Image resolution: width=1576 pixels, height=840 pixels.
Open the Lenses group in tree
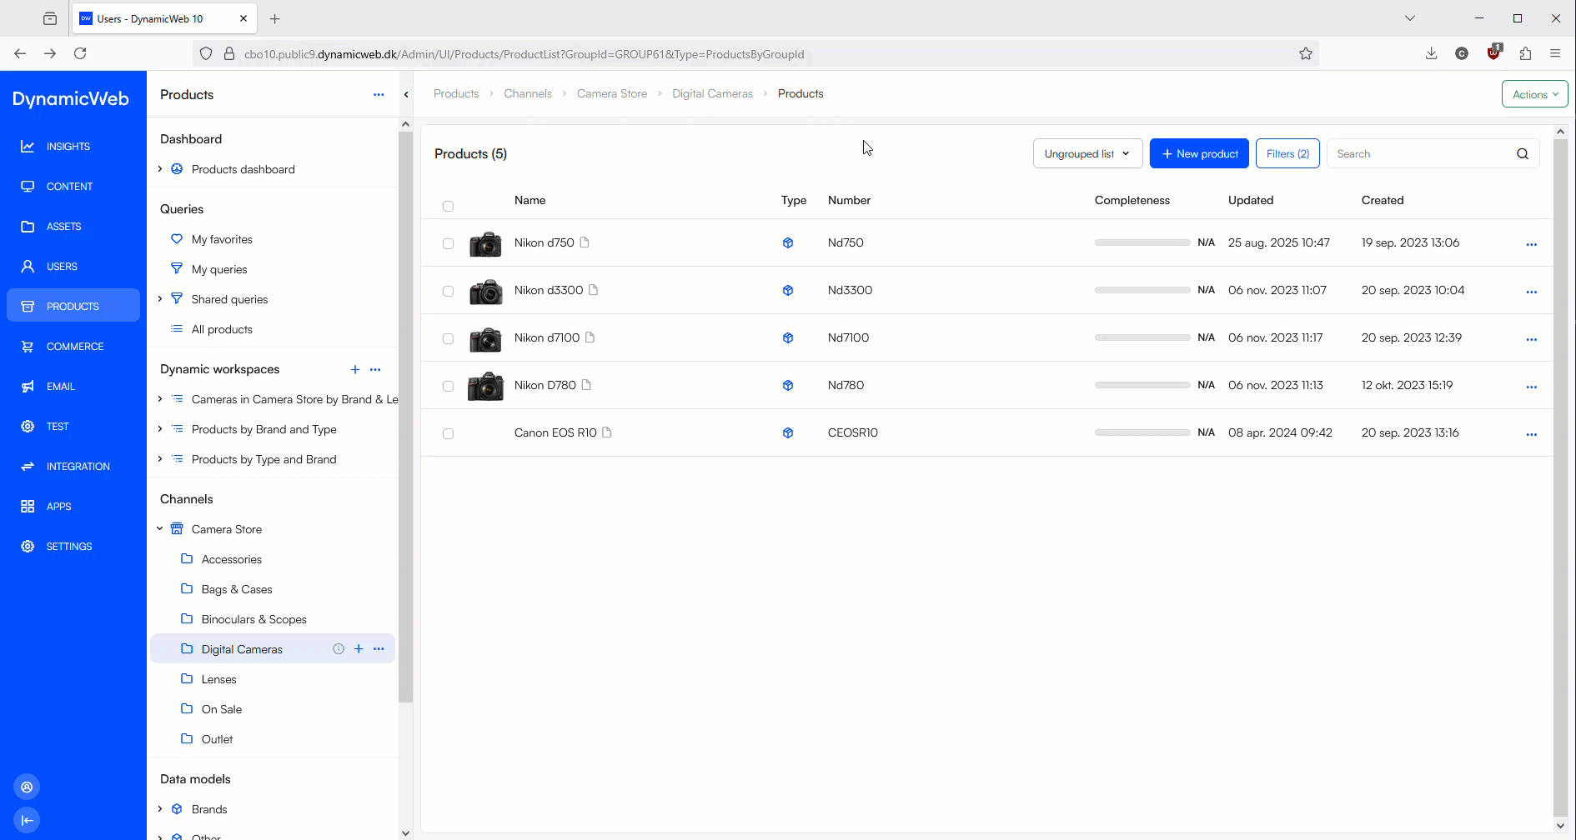coord(218,679)
